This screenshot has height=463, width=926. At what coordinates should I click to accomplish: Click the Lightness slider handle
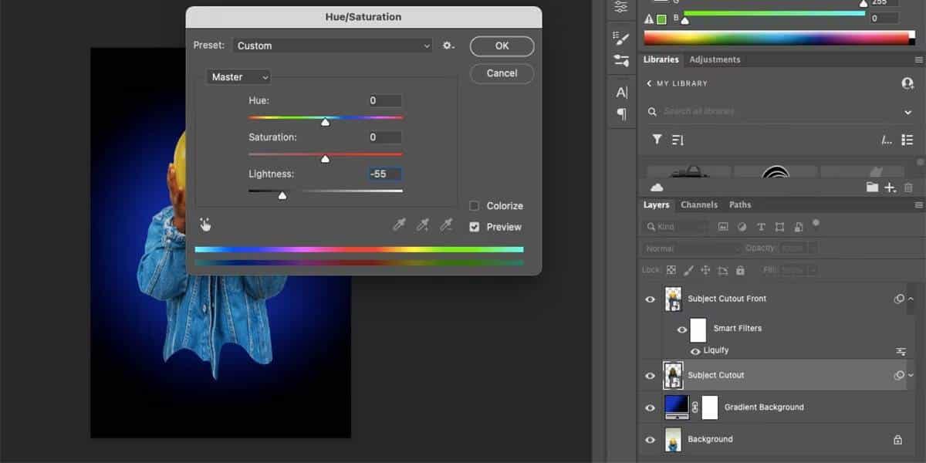[282, 194]
